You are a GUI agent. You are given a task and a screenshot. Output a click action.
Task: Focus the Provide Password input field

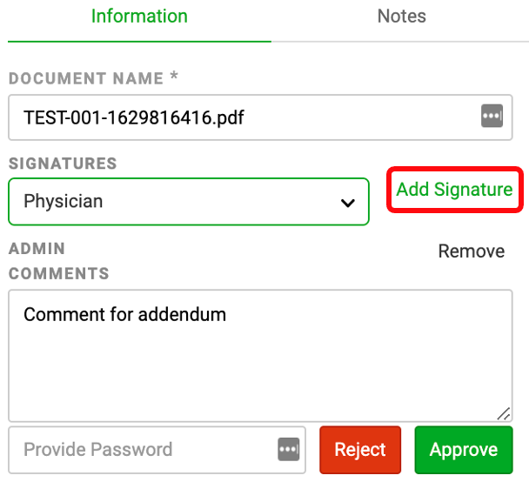157,450
